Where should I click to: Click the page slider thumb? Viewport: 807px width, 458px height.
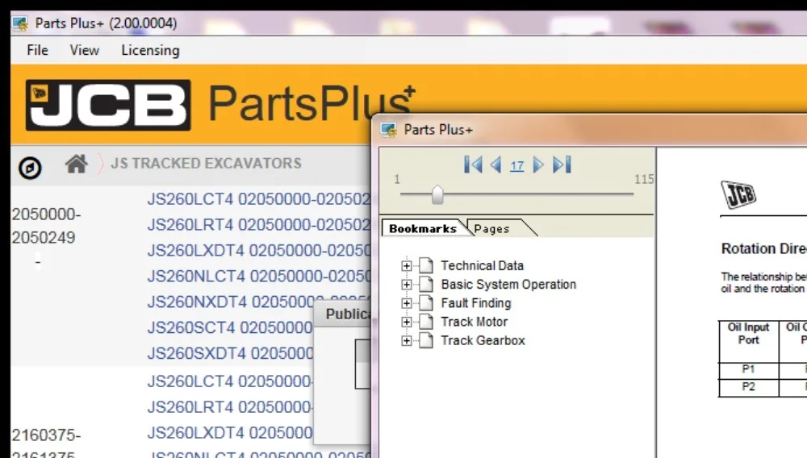(x=437, y=195)
